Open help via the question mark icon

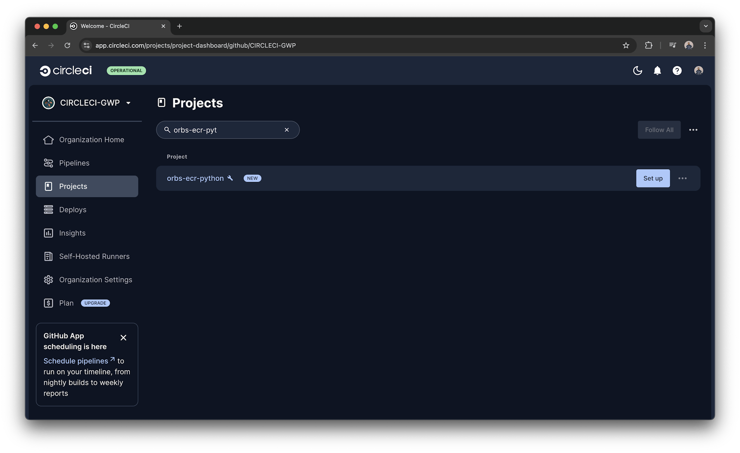click(677, 71)
